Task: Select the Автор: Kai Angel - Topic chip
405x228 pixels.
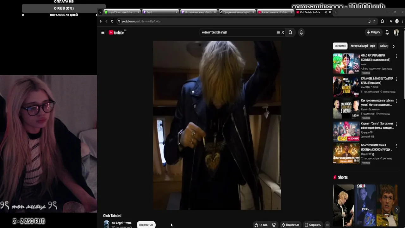Action: pyautogui.click(x=363, y=46)
